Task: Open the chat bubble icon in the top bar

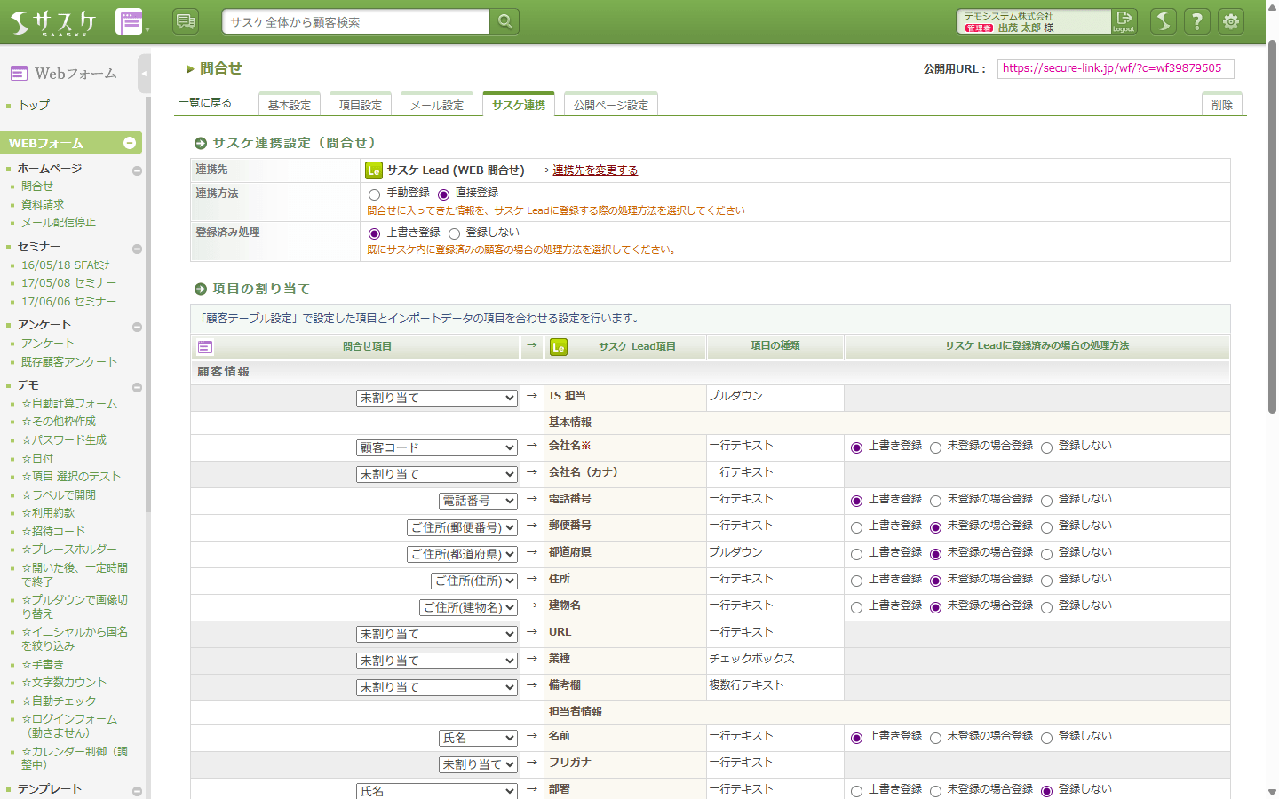Action: [x=186, y=20]
